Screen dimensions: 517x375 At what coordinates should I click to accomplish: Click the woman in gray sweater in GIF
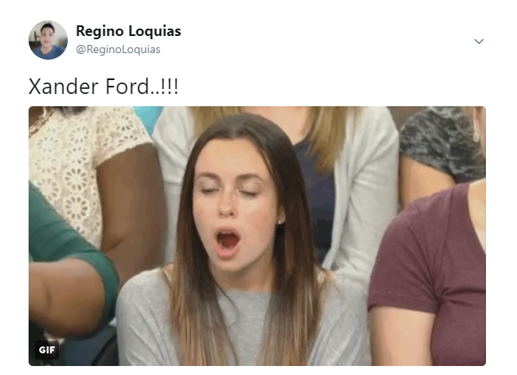[x=243, y=241]
